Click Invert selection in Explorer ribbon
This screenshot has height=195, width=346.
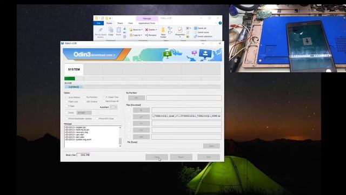pos(203,36)
